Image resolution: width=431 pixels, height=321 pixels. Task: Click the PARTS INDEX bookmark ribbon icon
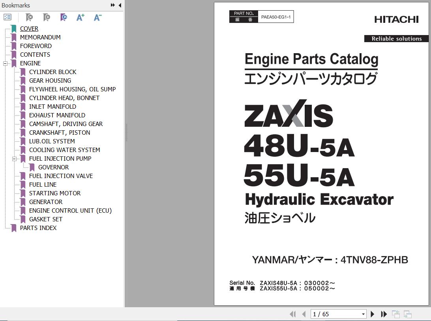click(x=14, y=228)
